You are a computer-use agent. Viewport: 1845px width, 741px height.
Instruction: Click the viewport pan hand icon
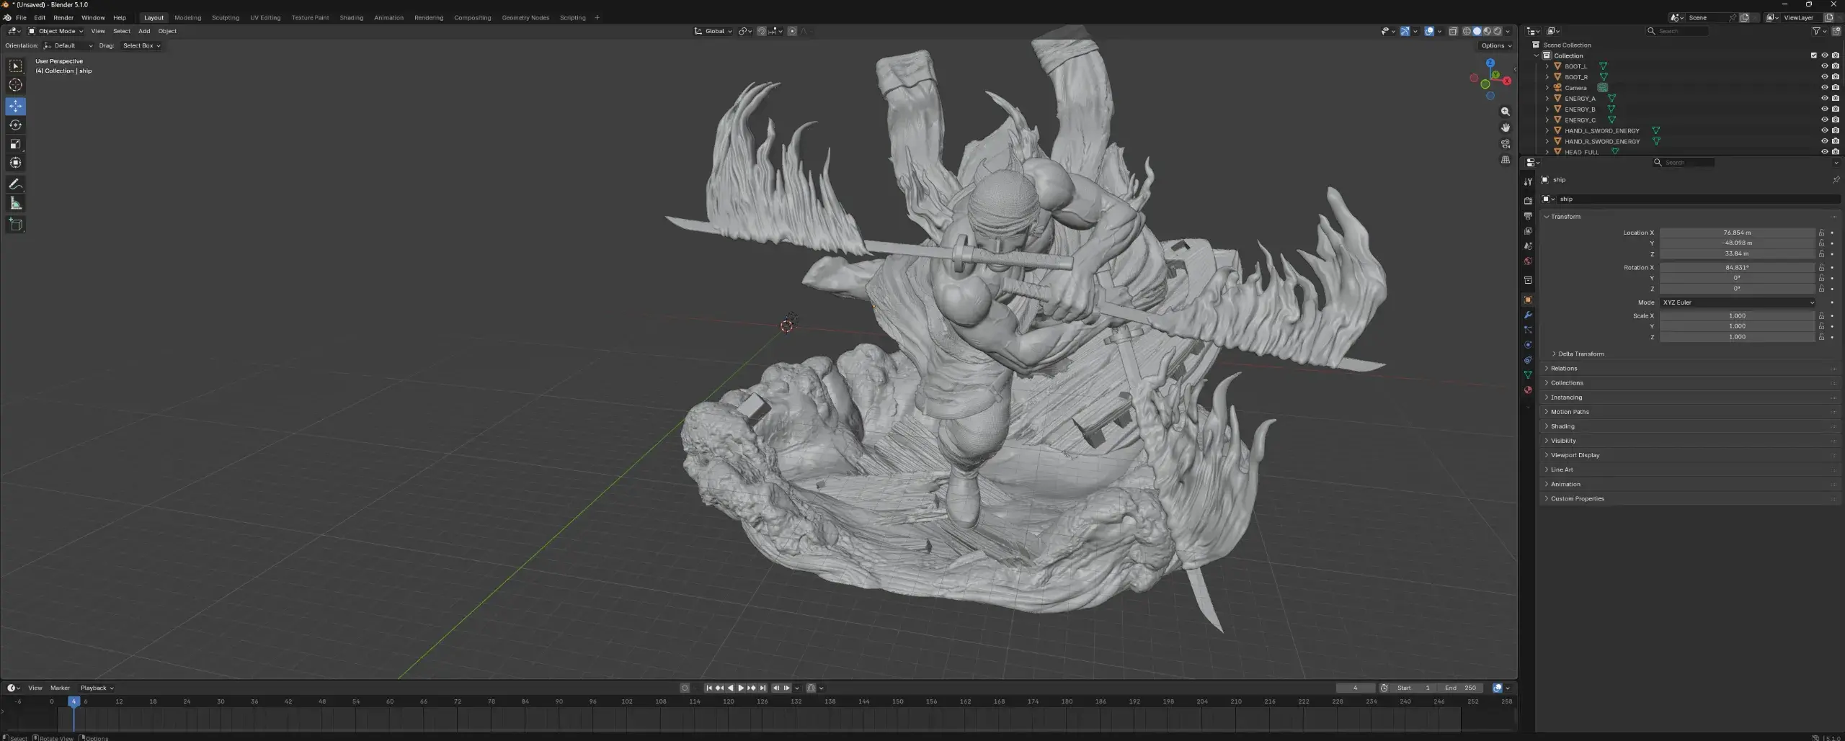pos(1505,127)
